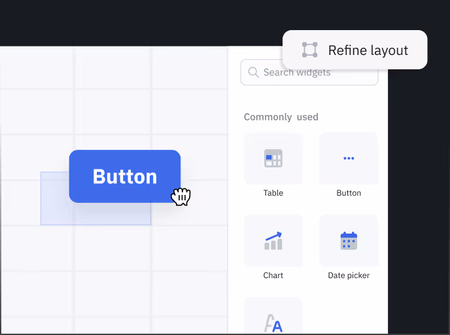Screen dimensions: 450x335
Task: Click the Refine layout button
Action: pyautogui.click(x=355, y=50)
